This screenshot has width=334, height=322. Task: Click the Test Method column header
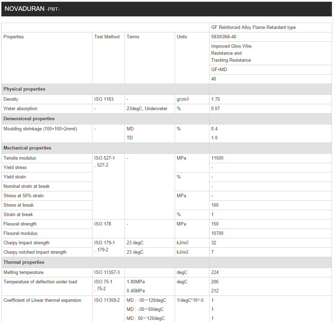pyautogui.click(x=107, y=37)
